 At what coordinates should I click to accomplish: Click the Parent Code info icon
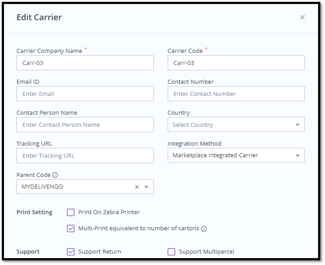pos(55,175)
